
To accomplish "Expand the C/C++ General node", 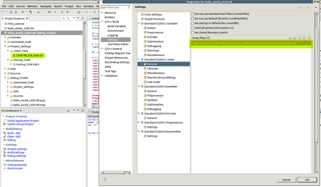I will click(x=102, y=49).
